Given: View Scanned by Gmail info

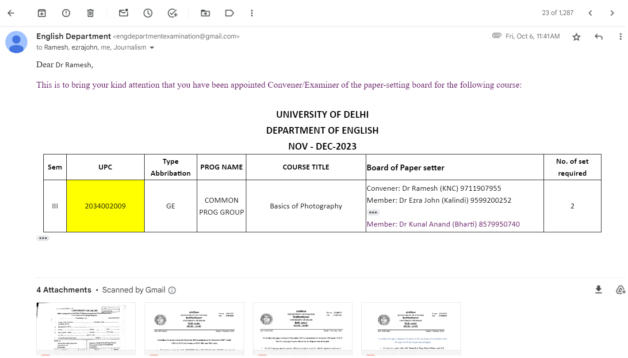Looking at the screenshot, I should click(x=172, y=290).
